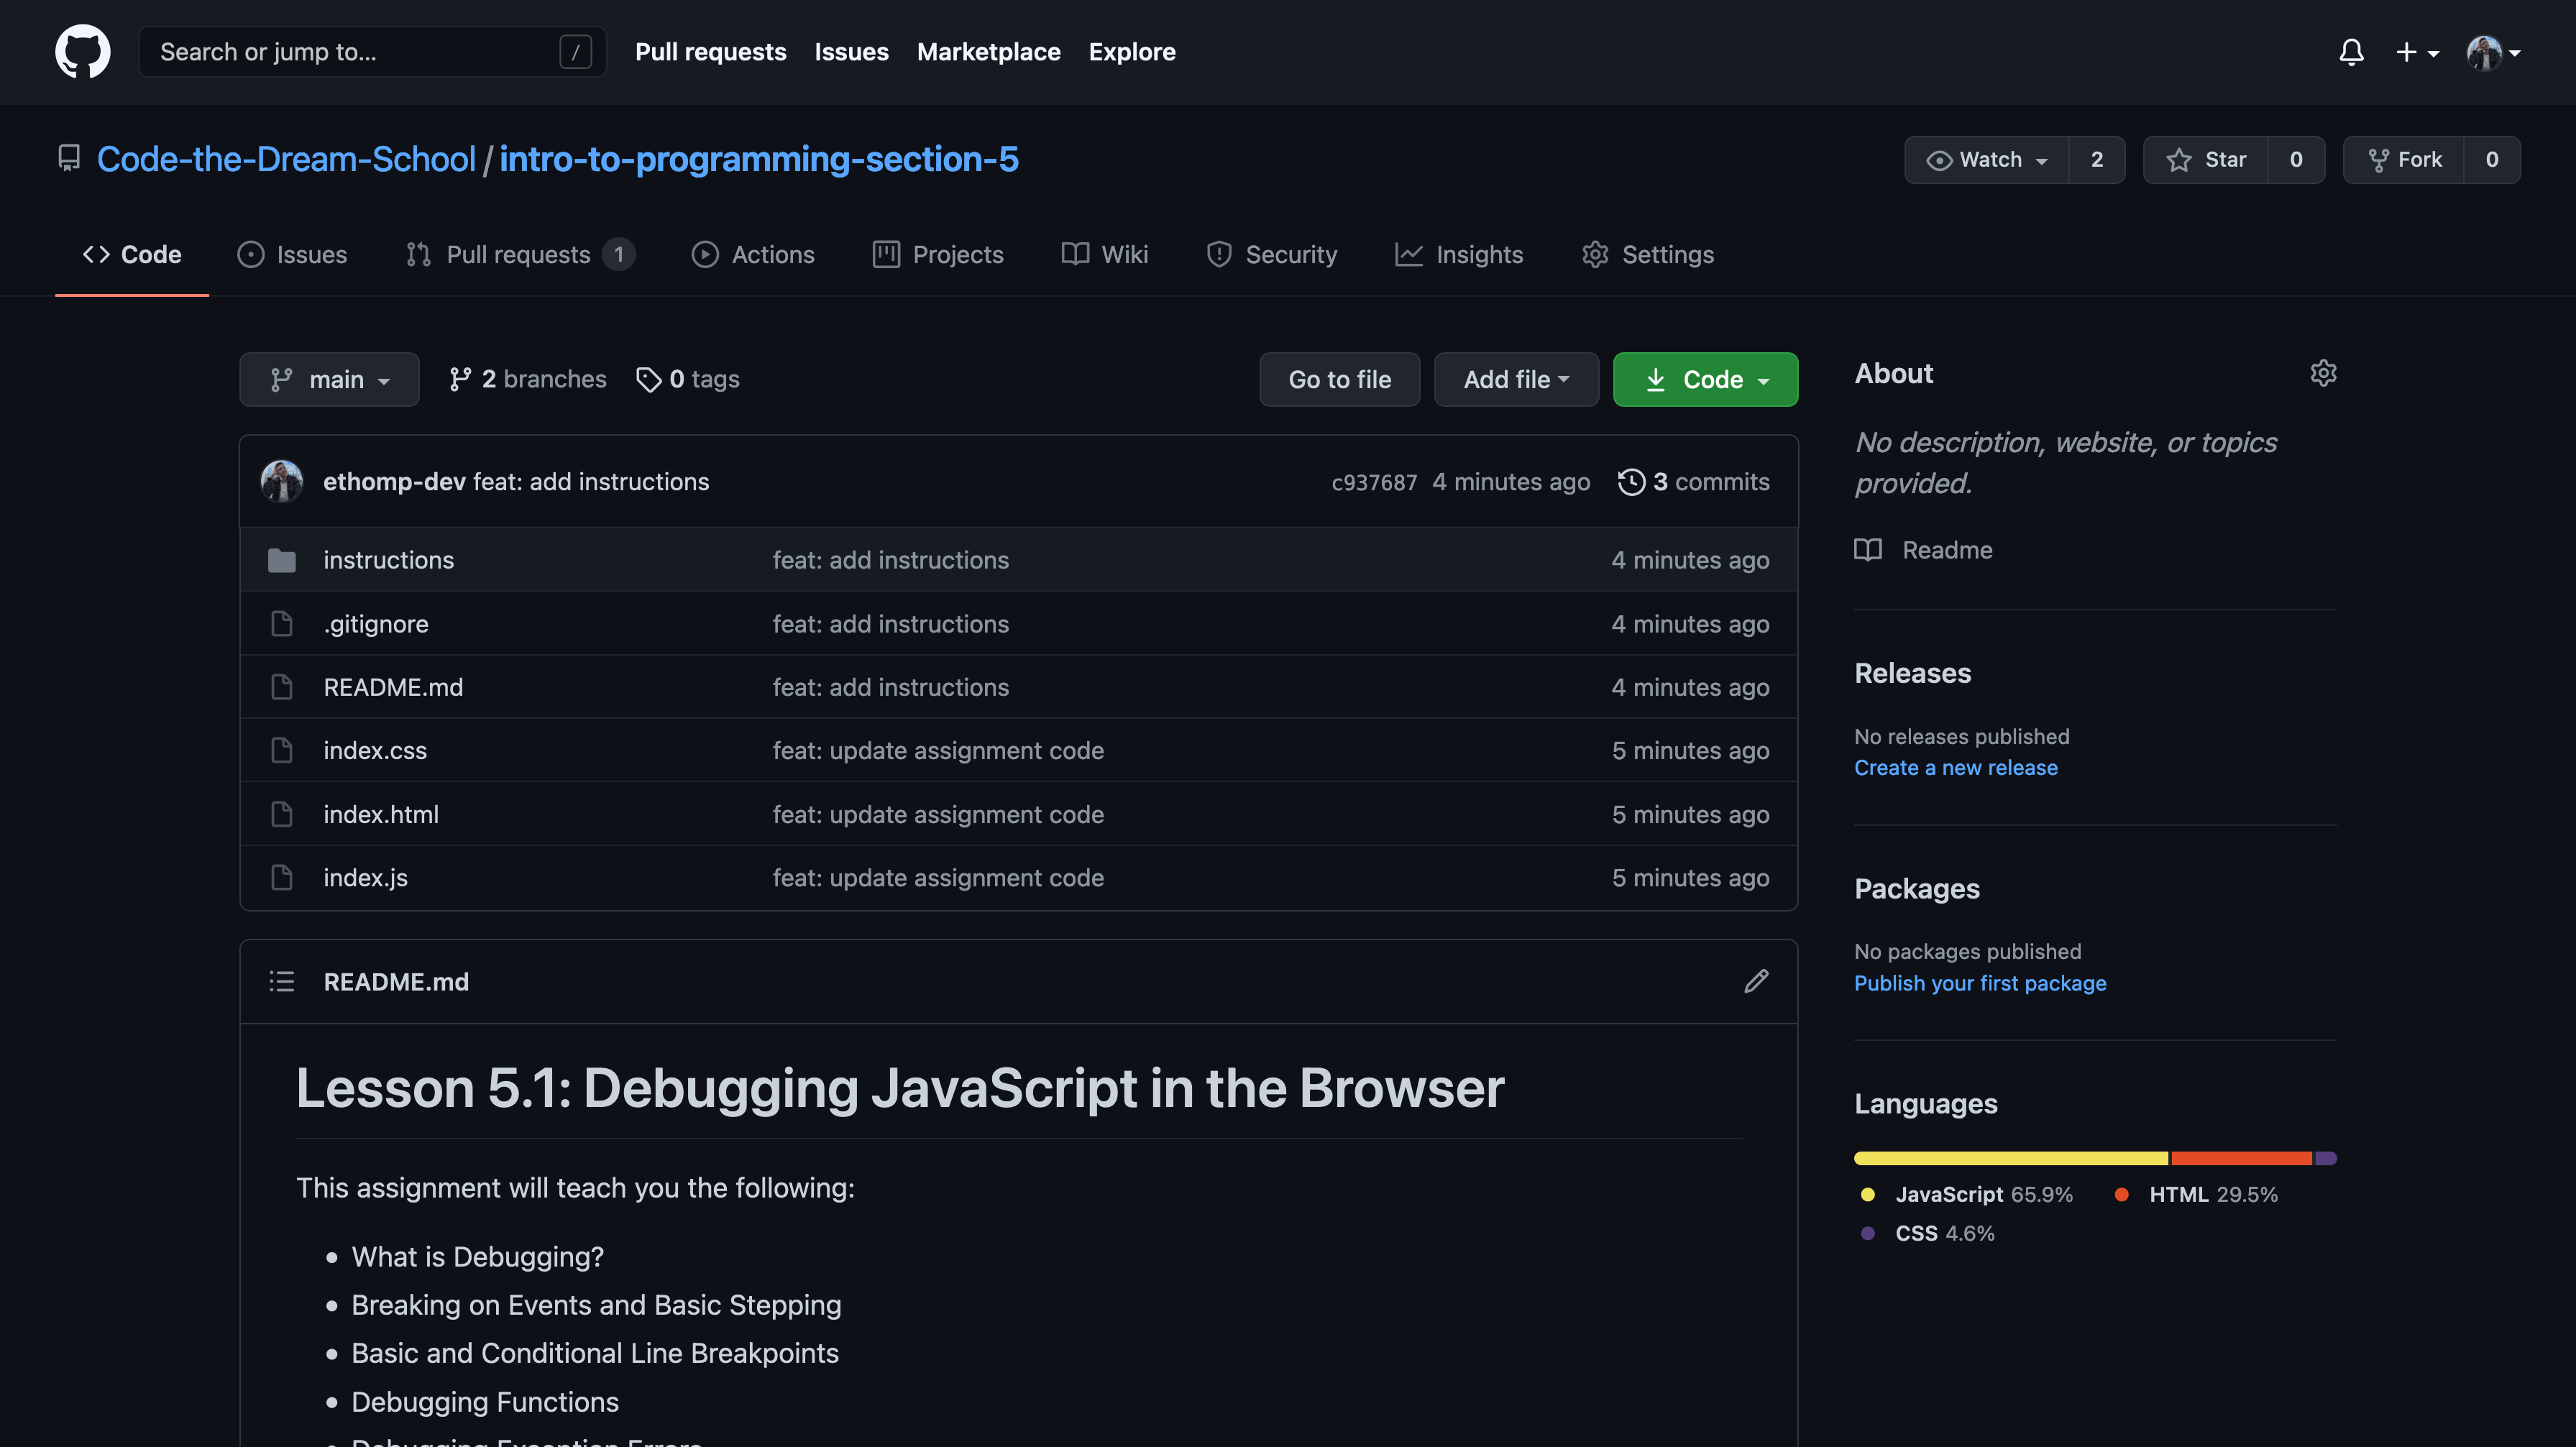Click the JavaScript segment of language bar
The image size is (2576, 1447).
(x=2010, y=1158)
